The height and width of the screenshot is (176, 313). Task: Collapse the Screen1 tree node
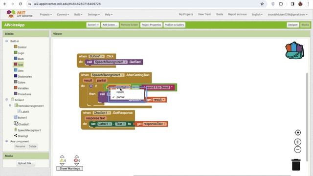pyautogui.click(x=6, y=99)
